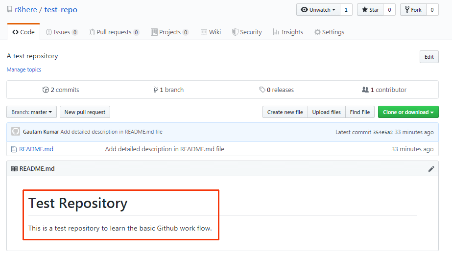Open the Settings tab

pyautogui.click(x=329, y=32)
